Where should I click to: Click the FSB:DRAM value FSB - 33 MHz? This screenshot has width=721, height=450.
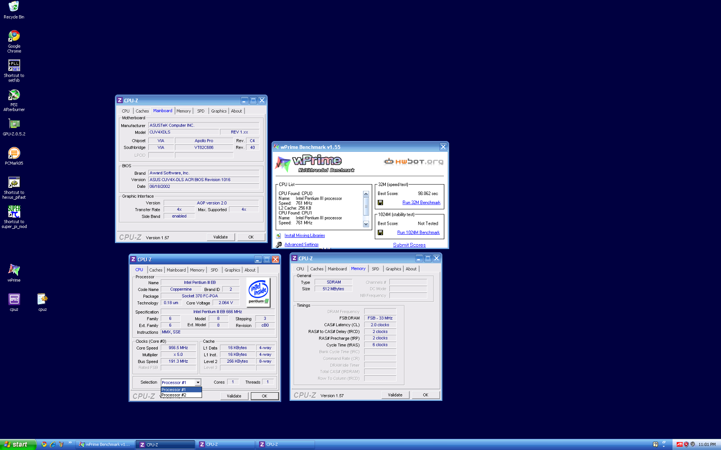(x=380, y=318)
